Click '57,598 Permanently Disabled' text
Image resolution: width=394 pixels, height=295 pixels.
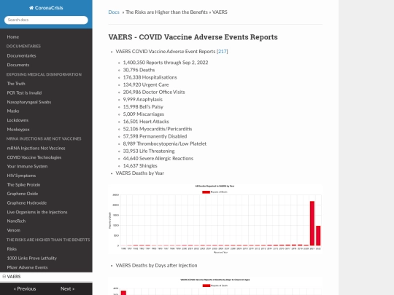click(155, 136)
